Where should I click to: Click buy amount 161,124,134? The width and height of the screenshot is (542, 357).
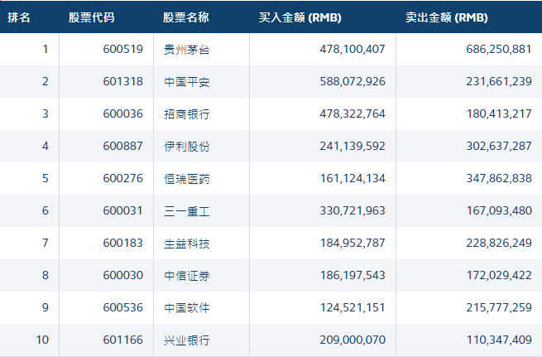353,178
